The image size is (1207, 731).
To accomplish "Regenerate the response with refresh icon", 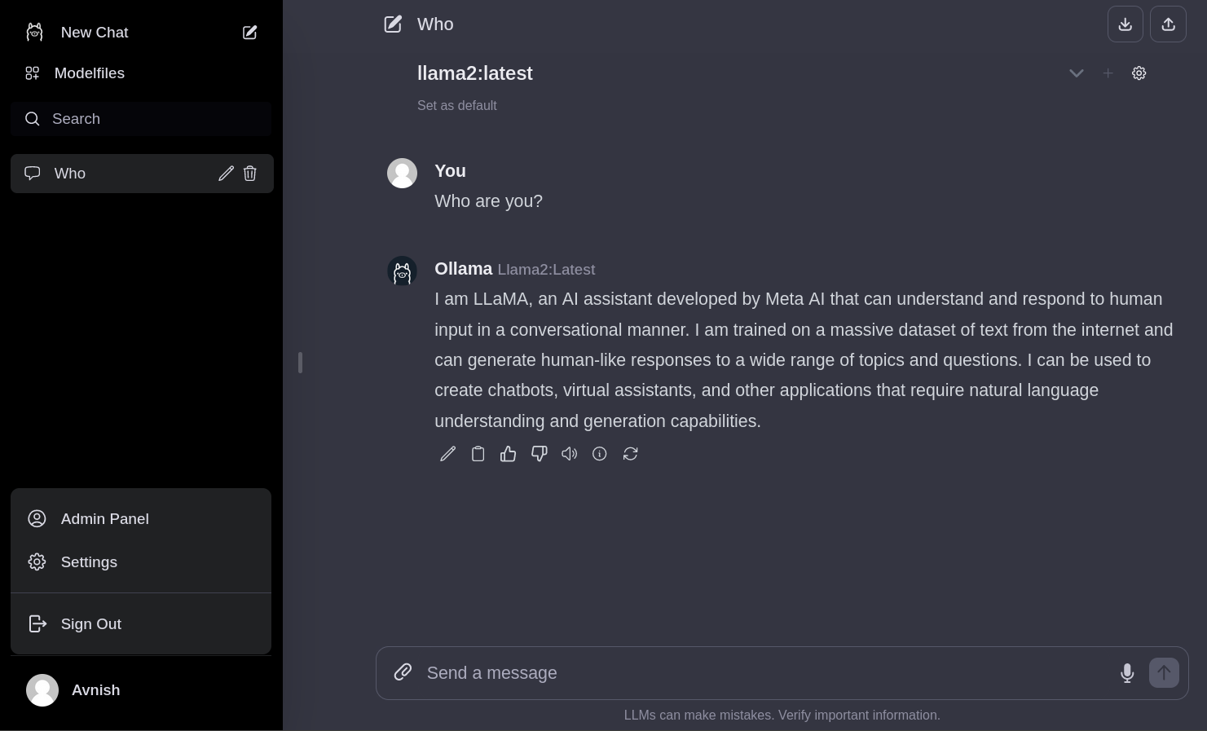I will (x=630, y=454).
